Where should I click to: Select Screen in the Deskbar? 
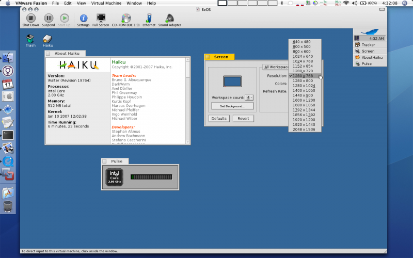pyautogui.click(x=370, y=51)
